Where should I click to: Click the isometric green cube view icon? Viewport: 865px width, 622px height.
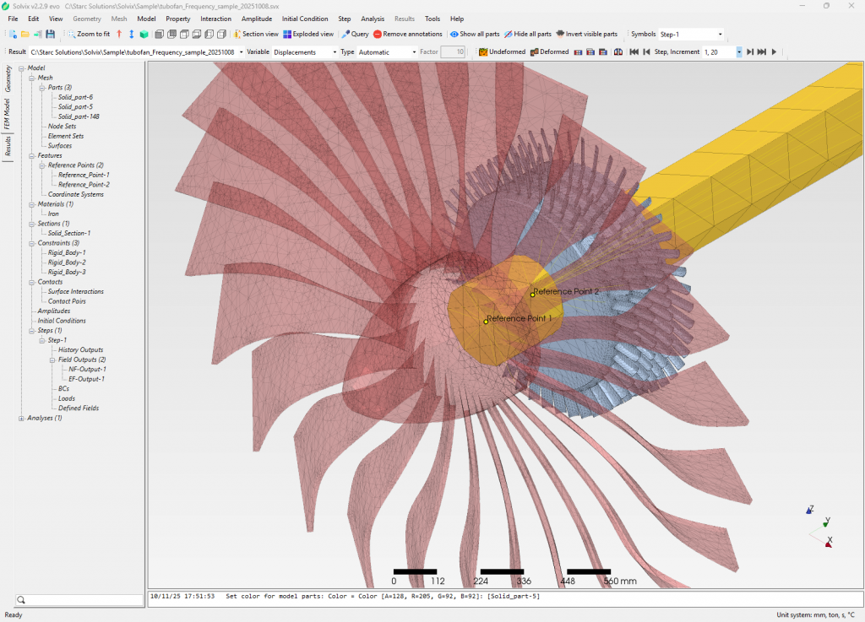(144, 35)
